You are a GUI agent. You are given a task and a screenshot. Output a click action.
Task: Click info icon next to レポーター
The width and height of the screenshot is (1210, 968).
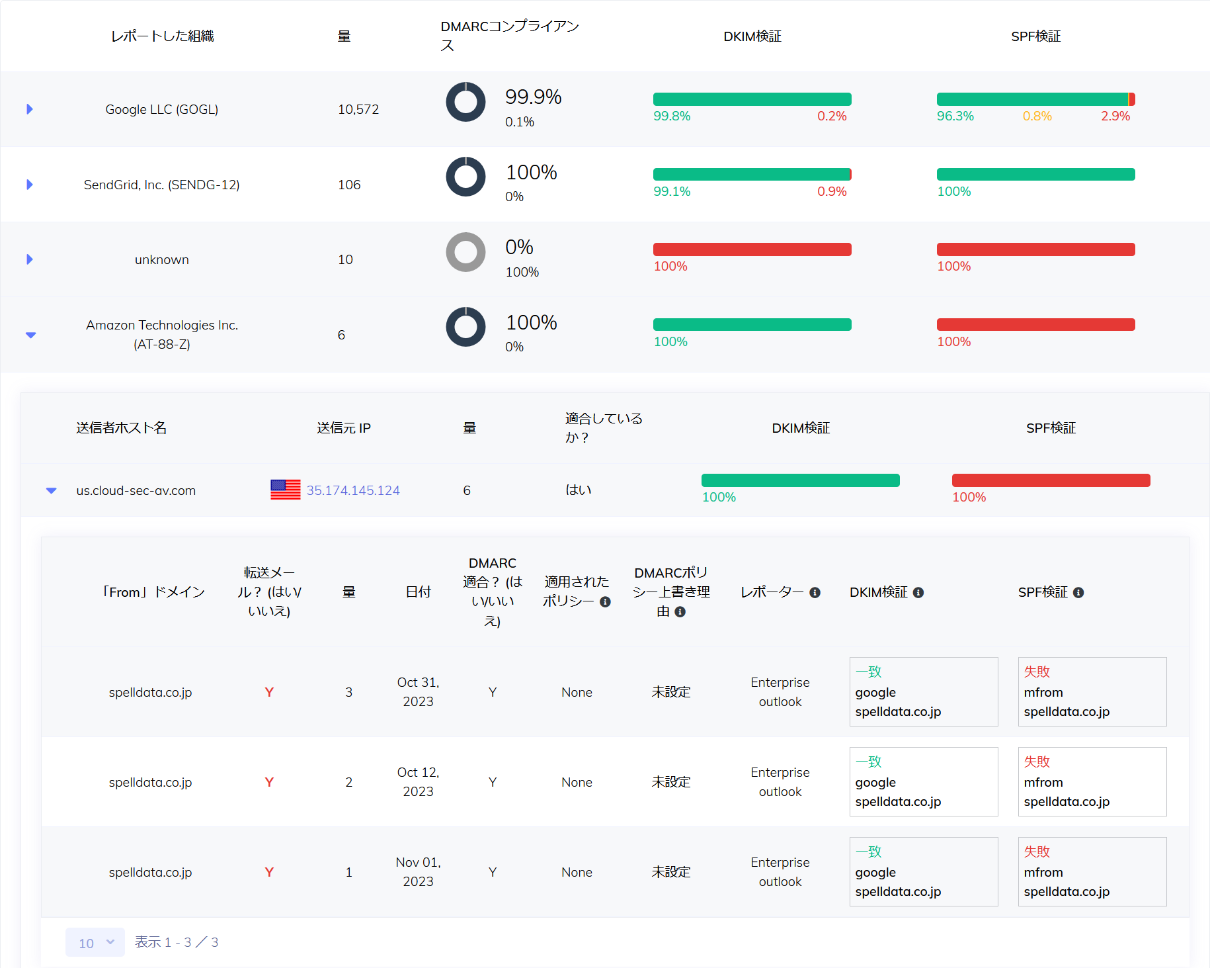click(x=815, y=592)
